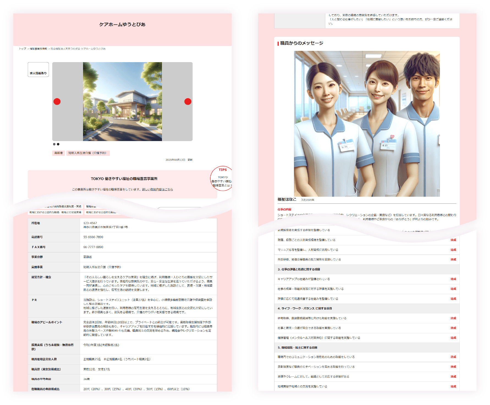This screenshot has width=490, height=405.
Task: Click the 職場環境・風土に関する項目 section header
Action: click(x=298, y=348)
